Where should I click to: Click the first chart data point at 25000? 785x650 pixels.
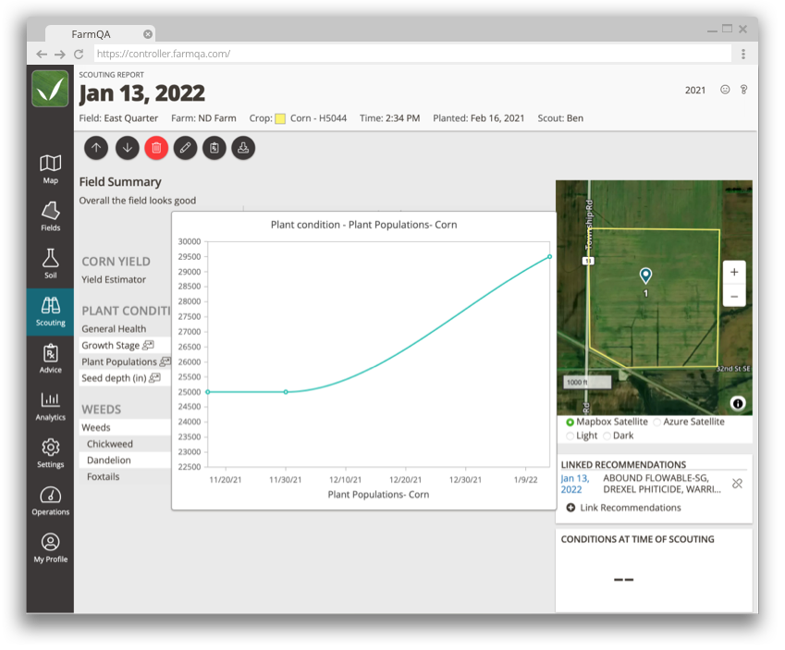(x=208, y=392)
